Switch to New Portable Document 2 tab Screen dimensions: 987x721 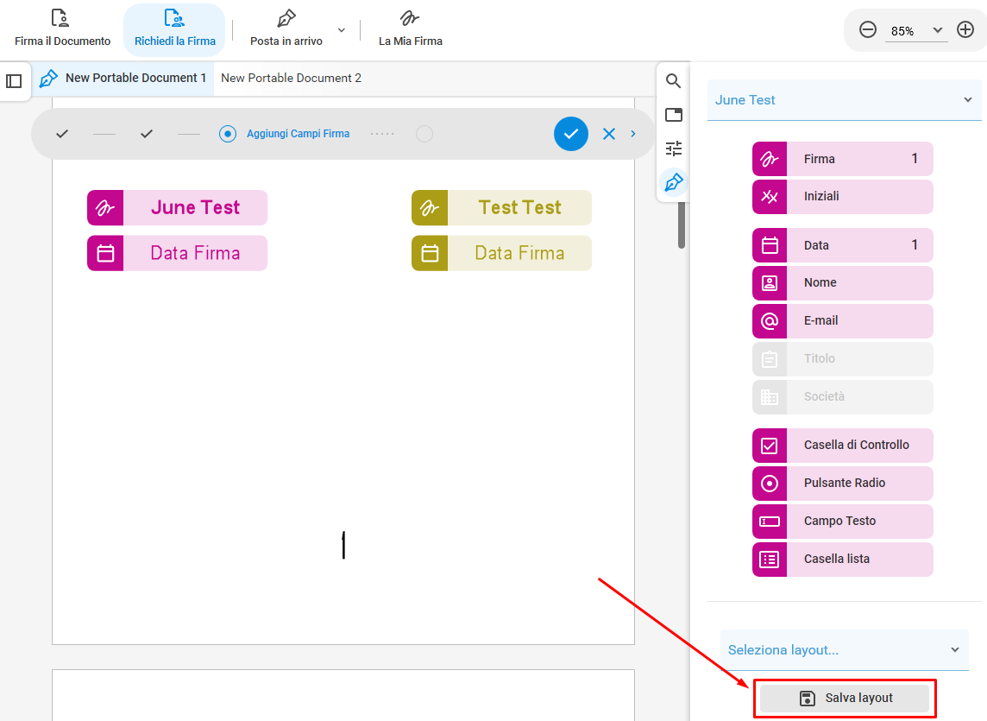291,79
